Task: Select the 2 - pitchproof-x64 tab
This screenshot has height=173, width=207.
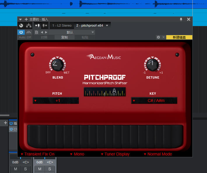Action: click(90, 25)
